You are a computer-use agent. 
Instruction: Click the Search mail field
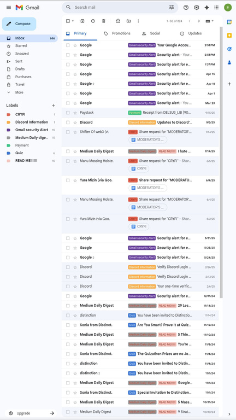(x=120, y=8)
